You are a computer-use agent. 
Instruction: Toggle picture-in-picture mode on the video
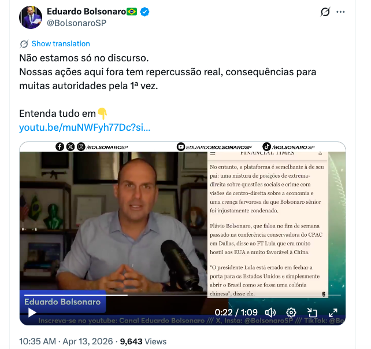(x=312, y=313)
